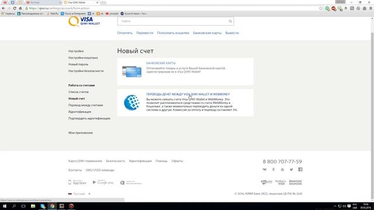
Task: Click Работа со счетами sidebar heading
Action: [82, 85]
